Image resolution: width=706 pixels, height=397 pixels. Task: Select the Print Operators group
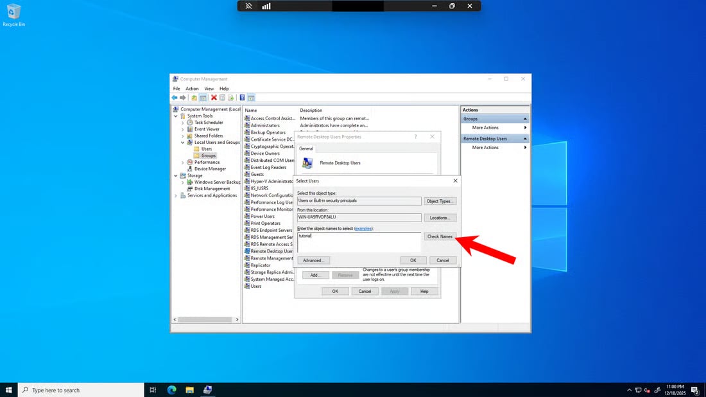[265, 224]
